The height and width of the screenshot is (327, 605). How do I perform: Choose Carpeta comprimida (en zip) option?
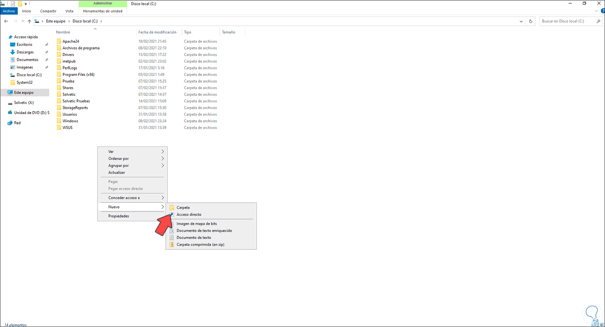(200, 244)
